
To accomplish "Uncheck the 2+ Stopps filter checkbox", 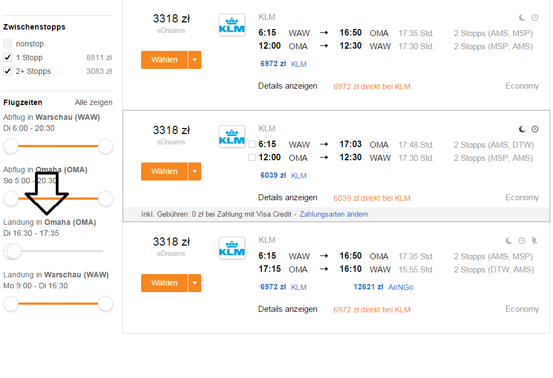I will point(8,71).
